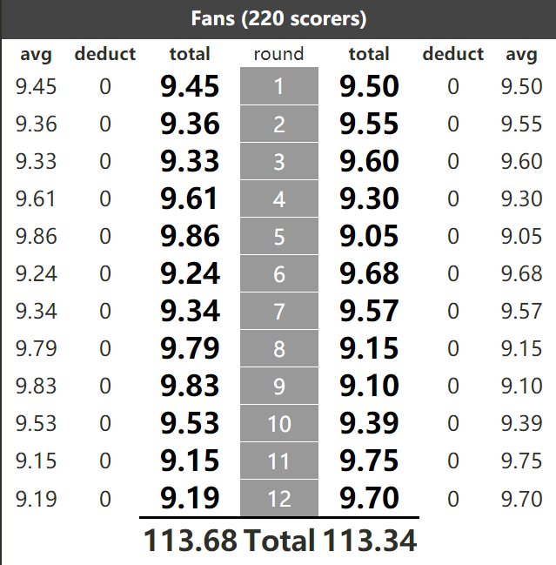Select round 1 cell
556x565 pixels.
click(x=279, y=86)
